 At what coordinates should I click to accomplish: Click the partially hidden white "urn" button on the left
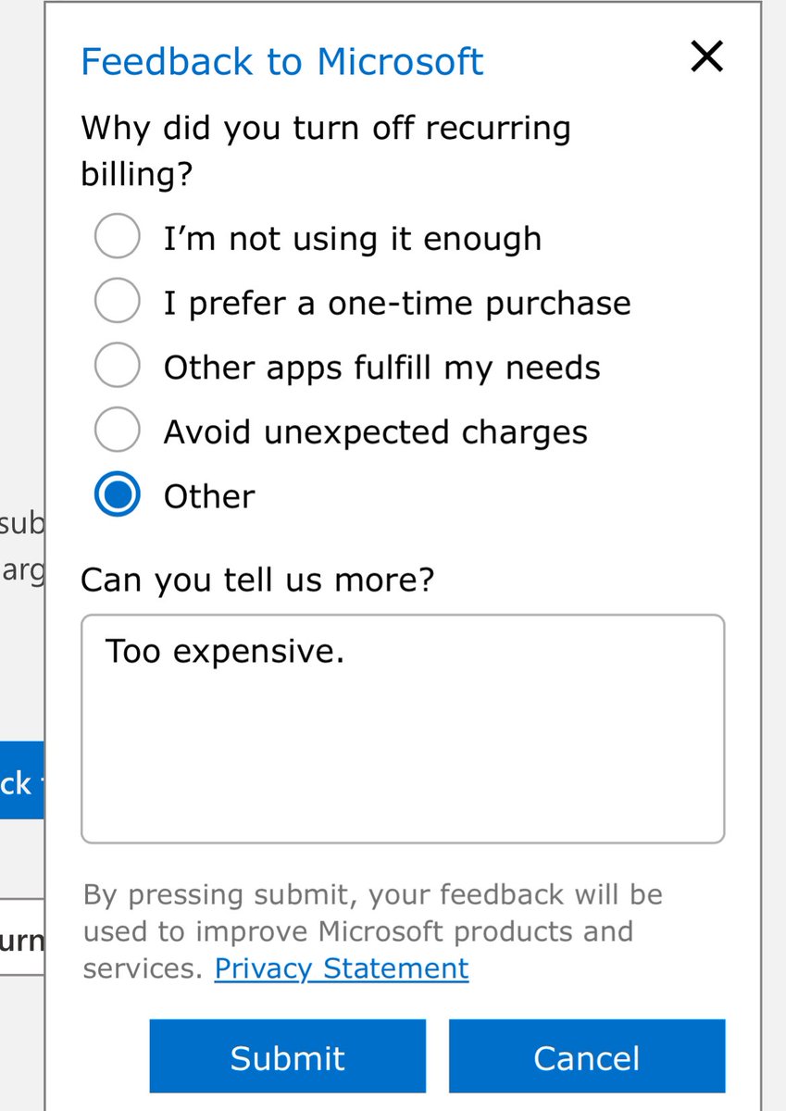pyautogui.click(x=21, y=937)
